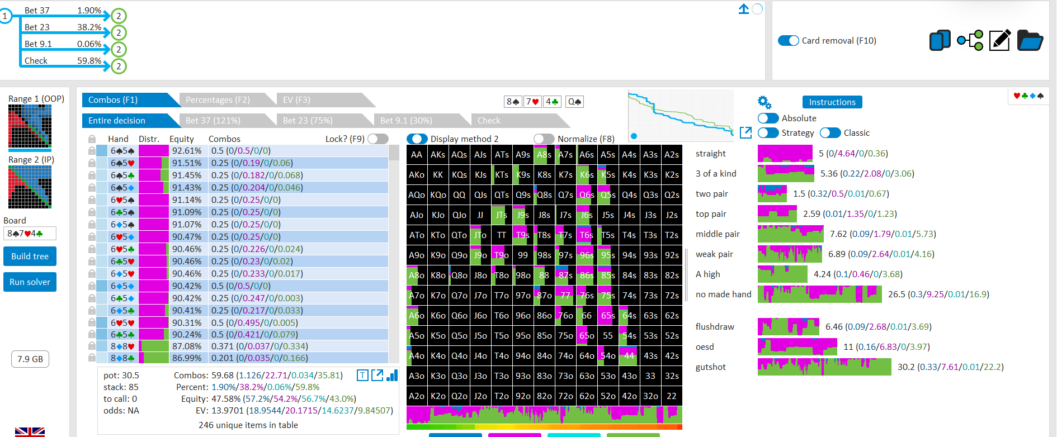Click the UK flag language icon
The image size is (1057, 437).
pyautogui.click(x=30, y=431)
